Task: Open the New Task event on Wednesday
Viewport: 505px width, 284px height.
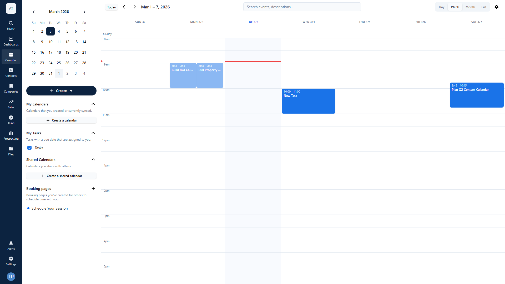Action: [308, 101]
